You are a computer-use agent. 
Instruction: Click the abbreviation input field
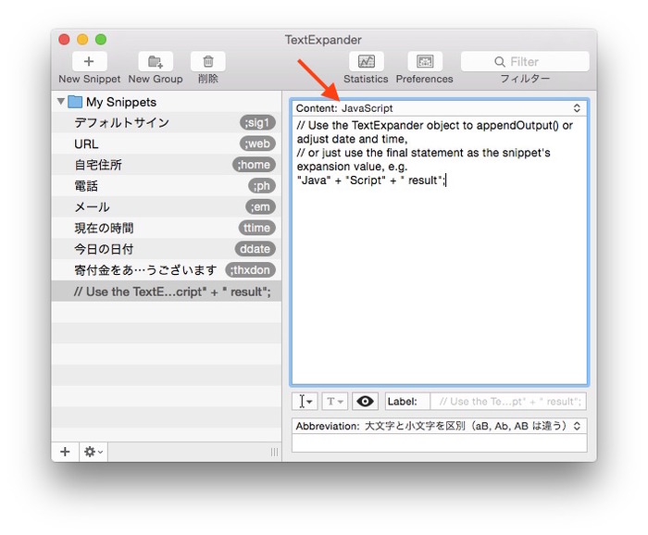coord(439,442)
